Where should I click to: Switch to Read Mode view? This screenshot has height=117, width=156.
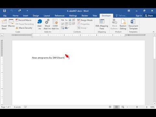[x=110, y=107]
